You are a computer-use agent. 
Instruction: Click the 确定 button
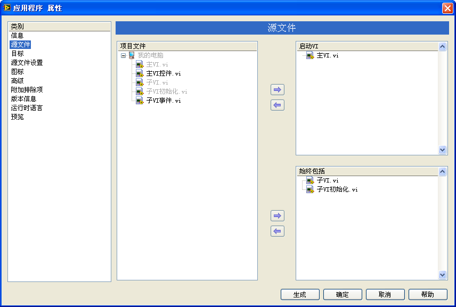343,295
